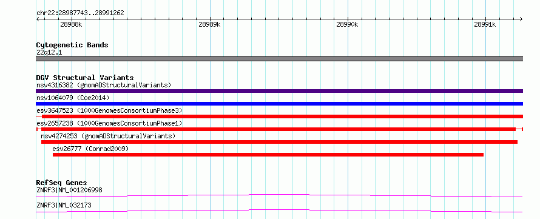Select the red esv26777 Conrad2009 bar
This screenshot has height=219, width=540.
268,155
